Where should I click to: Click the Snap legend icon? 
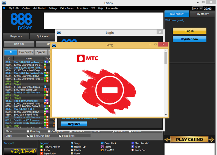(72, 143)
